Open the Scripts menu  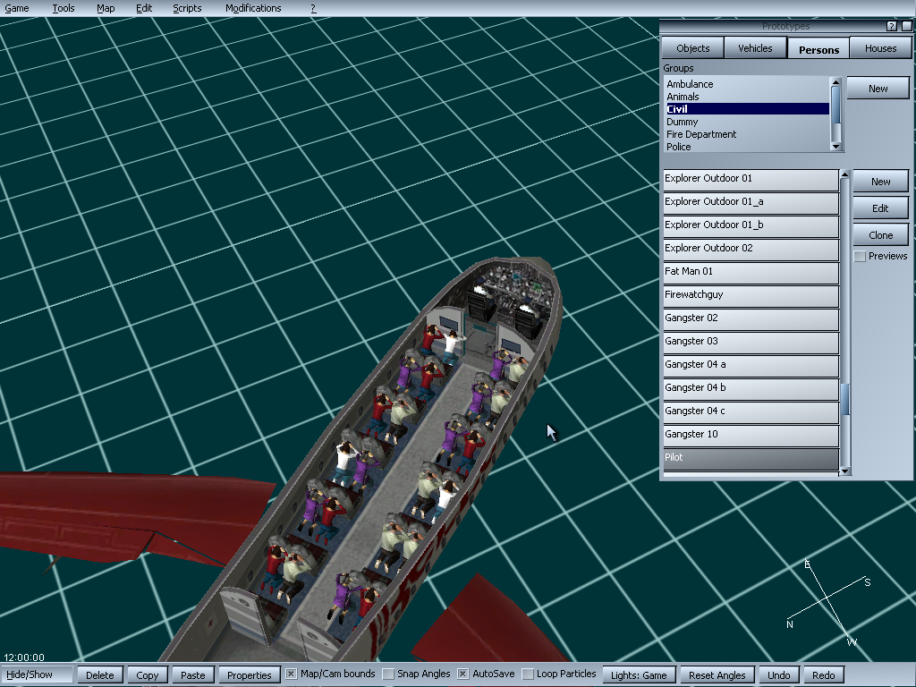click(187, 8)
